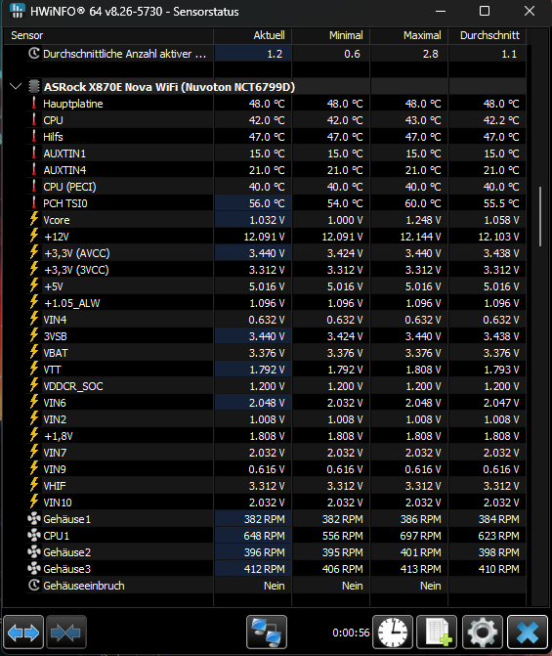Screen dimensions: 552x656
Task: Click clock icon next to Gehäuseeinbruch
Action: click(34, 585)
